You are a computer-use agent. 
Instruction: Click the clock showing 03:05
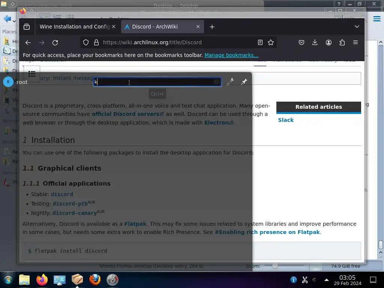point(348,280)
